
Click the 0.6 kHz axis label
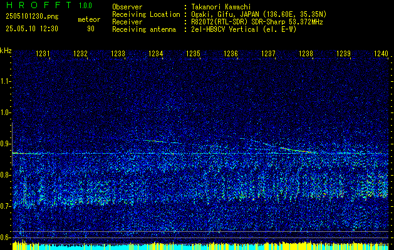click(6, 237)
